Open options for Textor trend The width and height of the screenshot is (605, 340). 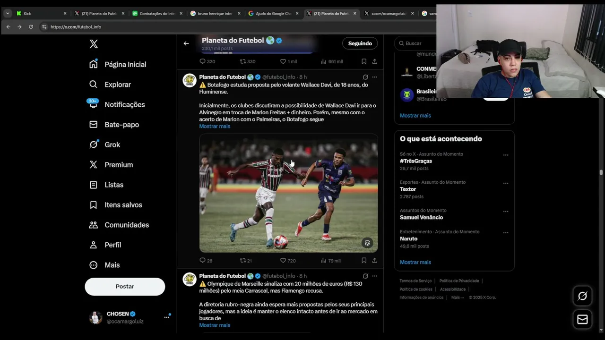pos(506,183)
